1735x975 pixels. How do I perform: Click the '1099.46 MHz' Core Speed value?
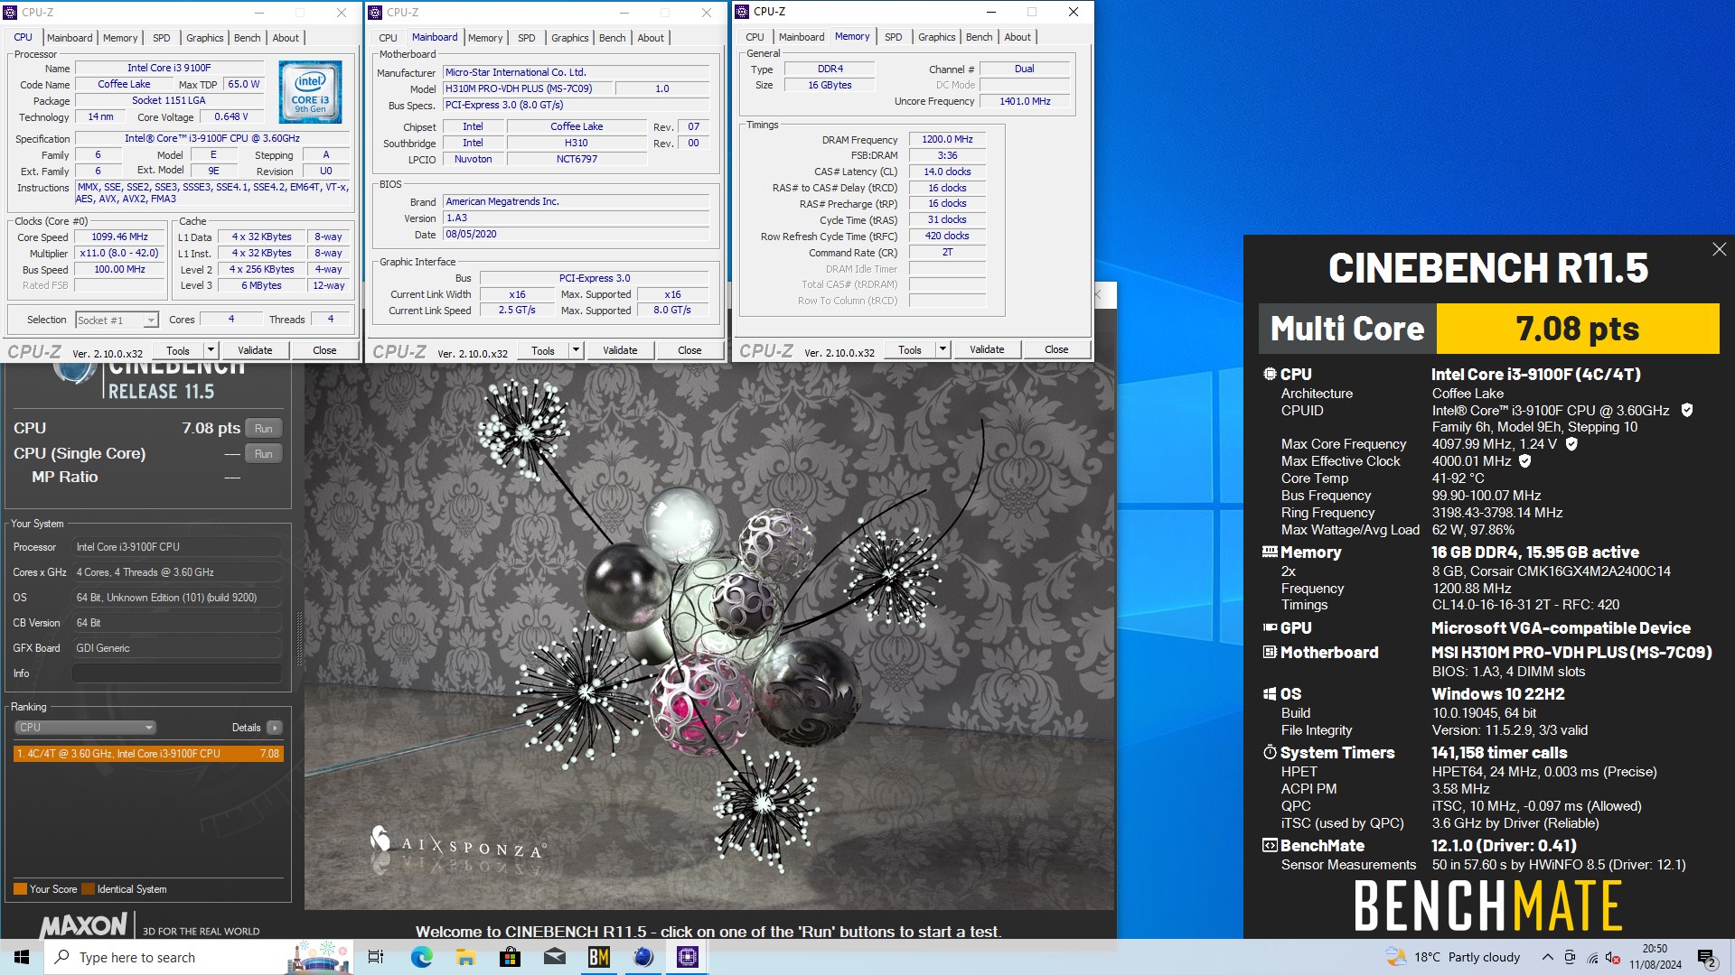tap(119, 237)
